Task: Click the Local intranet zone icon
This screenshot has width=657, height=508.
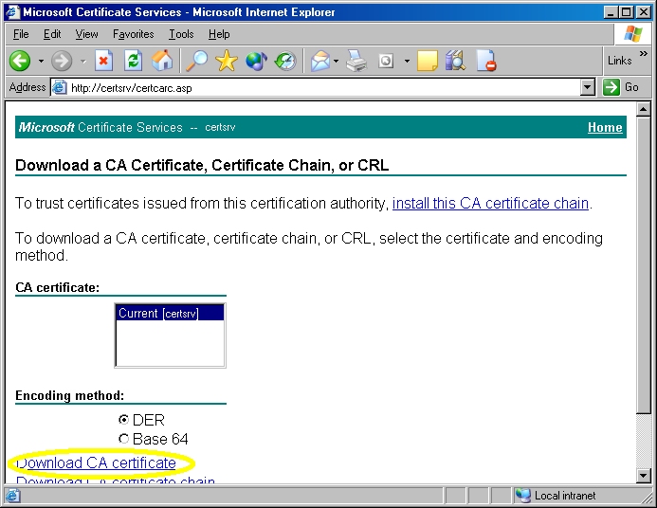Action: [523, 496]
